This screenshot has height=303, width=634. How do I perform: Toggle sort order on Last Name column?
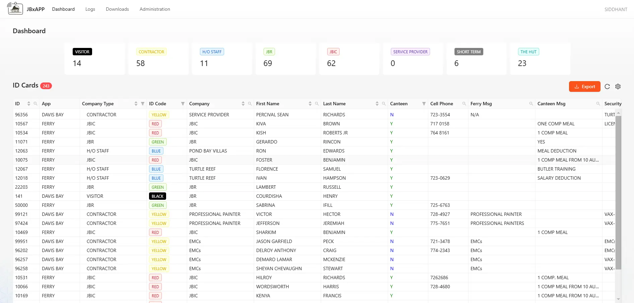(x=377, y=104)
